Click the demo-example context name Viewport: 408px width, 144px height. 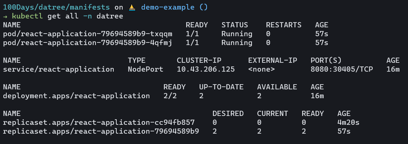[x=168, y=7]
